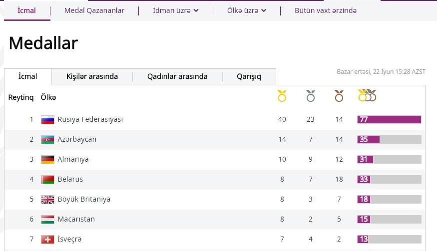
Task: Open the Bütün vaxt ərzində menu item
Action: [x=326, y=10]
